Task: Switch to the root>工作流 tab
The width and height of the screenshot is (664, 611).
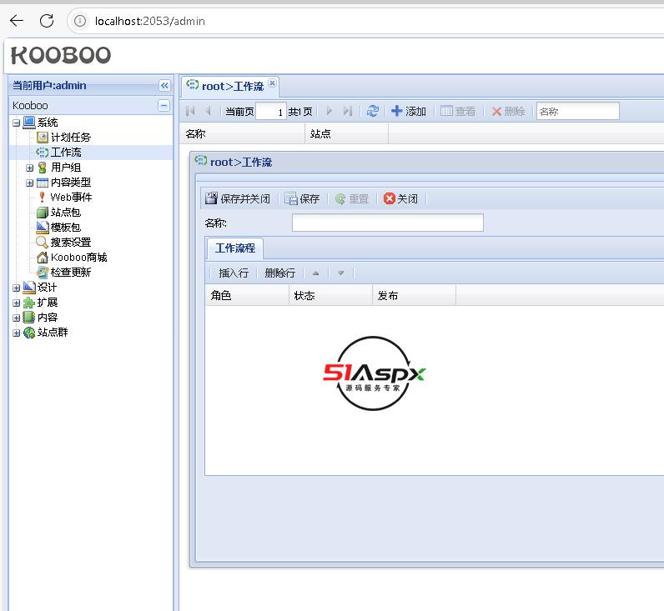Action: click(x=232, y=87)
